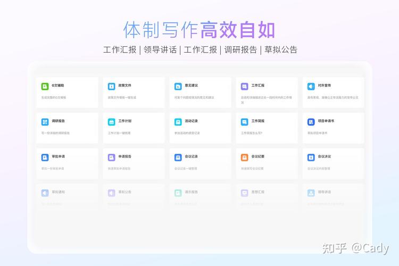Click the faded 草拟通知 speaker icon

point(45,193)
